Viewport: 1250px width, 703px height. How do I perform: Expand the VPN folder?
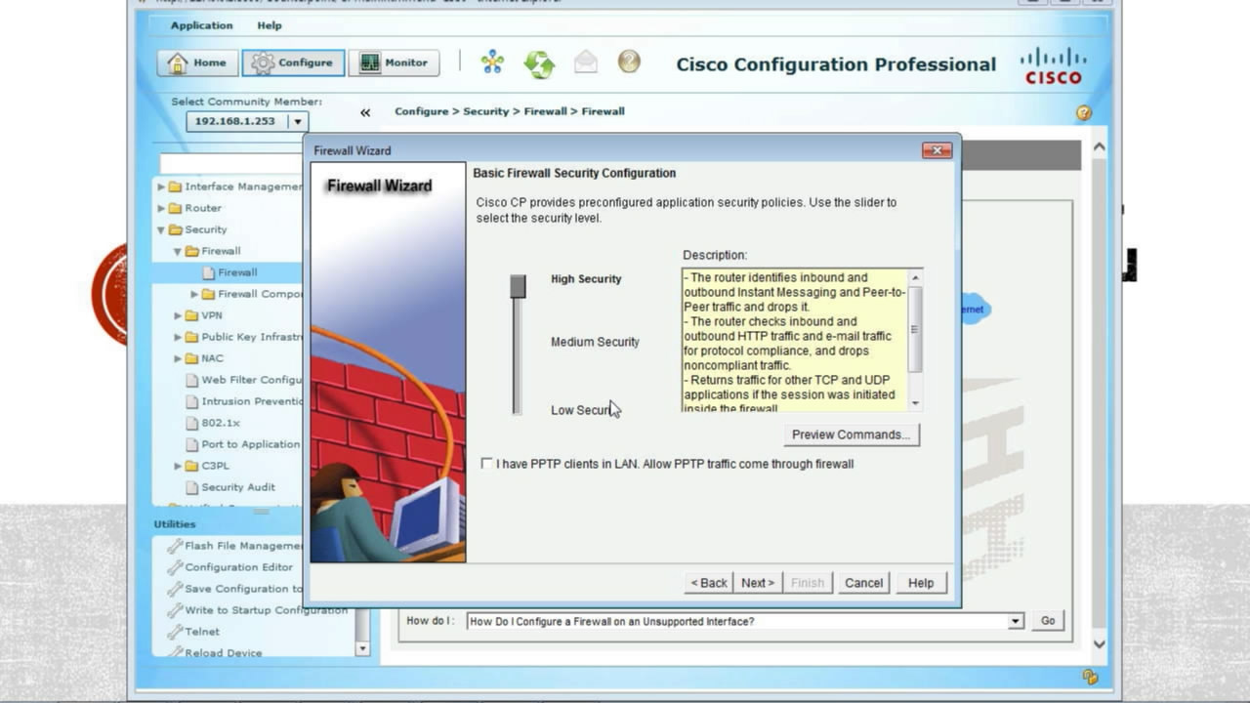coord(178,315)
